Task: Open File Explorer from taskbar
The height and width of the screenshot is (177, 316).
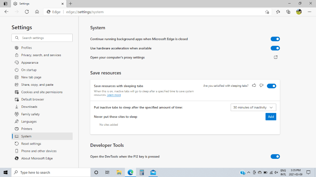Action: pos(119,172)
